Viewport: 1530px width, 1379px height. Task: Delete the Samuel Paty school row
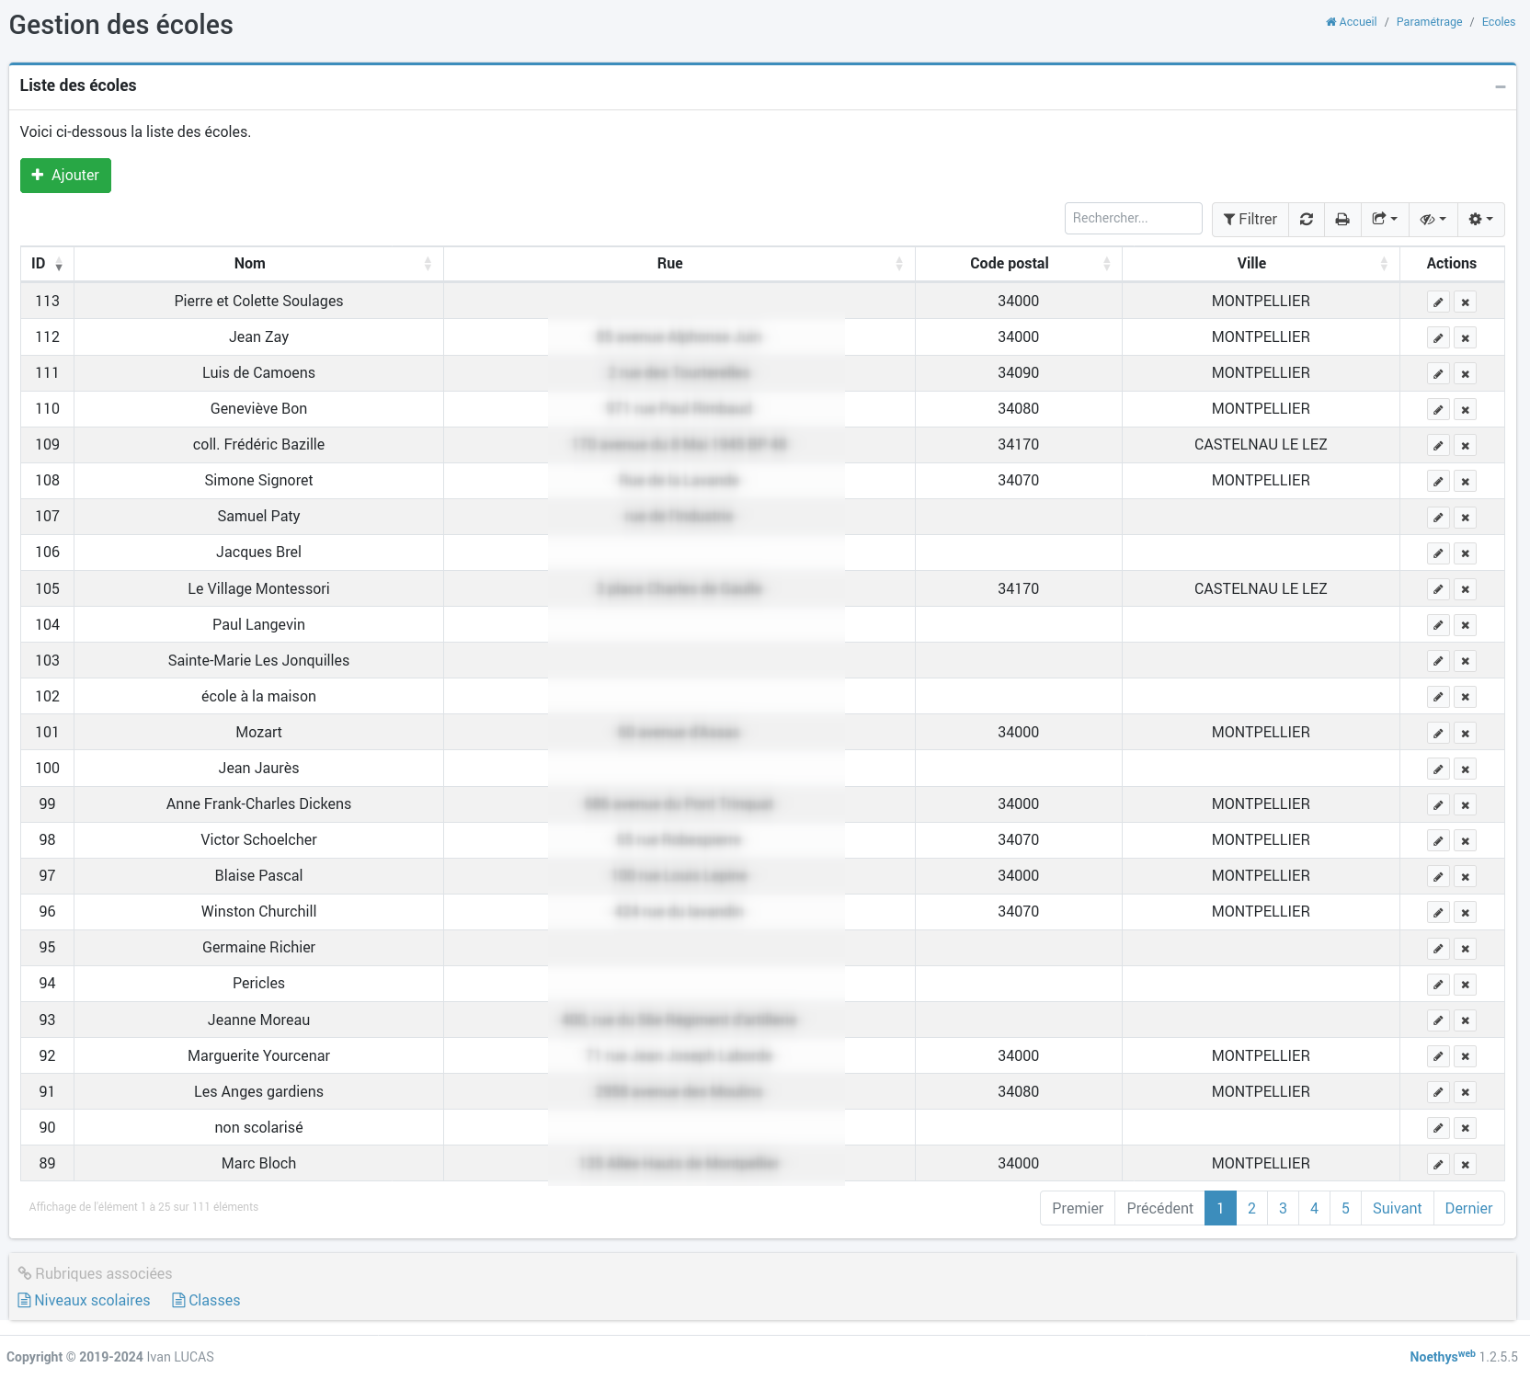pyautogui.click(x=1466, y=518)
